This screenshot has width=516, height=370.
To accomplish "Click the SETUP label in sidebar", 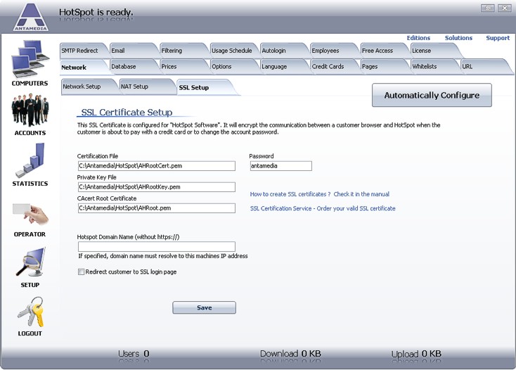I will coord(30,285).
